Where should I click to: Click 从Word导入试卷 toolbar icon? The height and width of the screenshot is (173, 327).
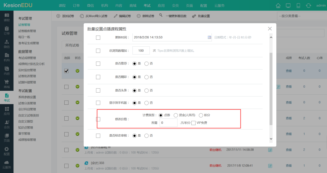82,16
